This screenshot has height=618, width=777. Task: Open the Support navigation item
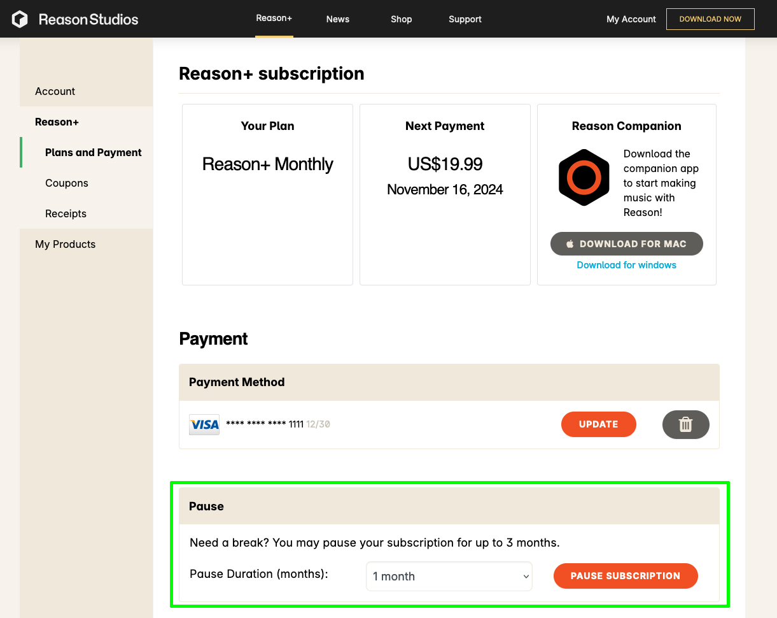(465, 19)
